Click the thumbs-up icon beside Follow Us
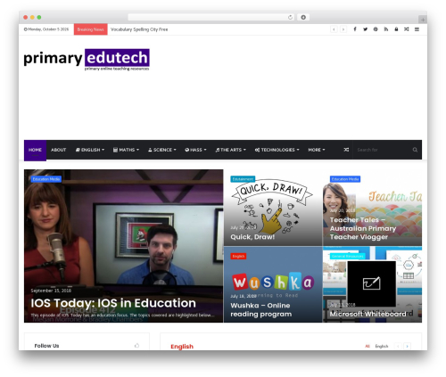 pyautogui.click(x=136, y=346)
